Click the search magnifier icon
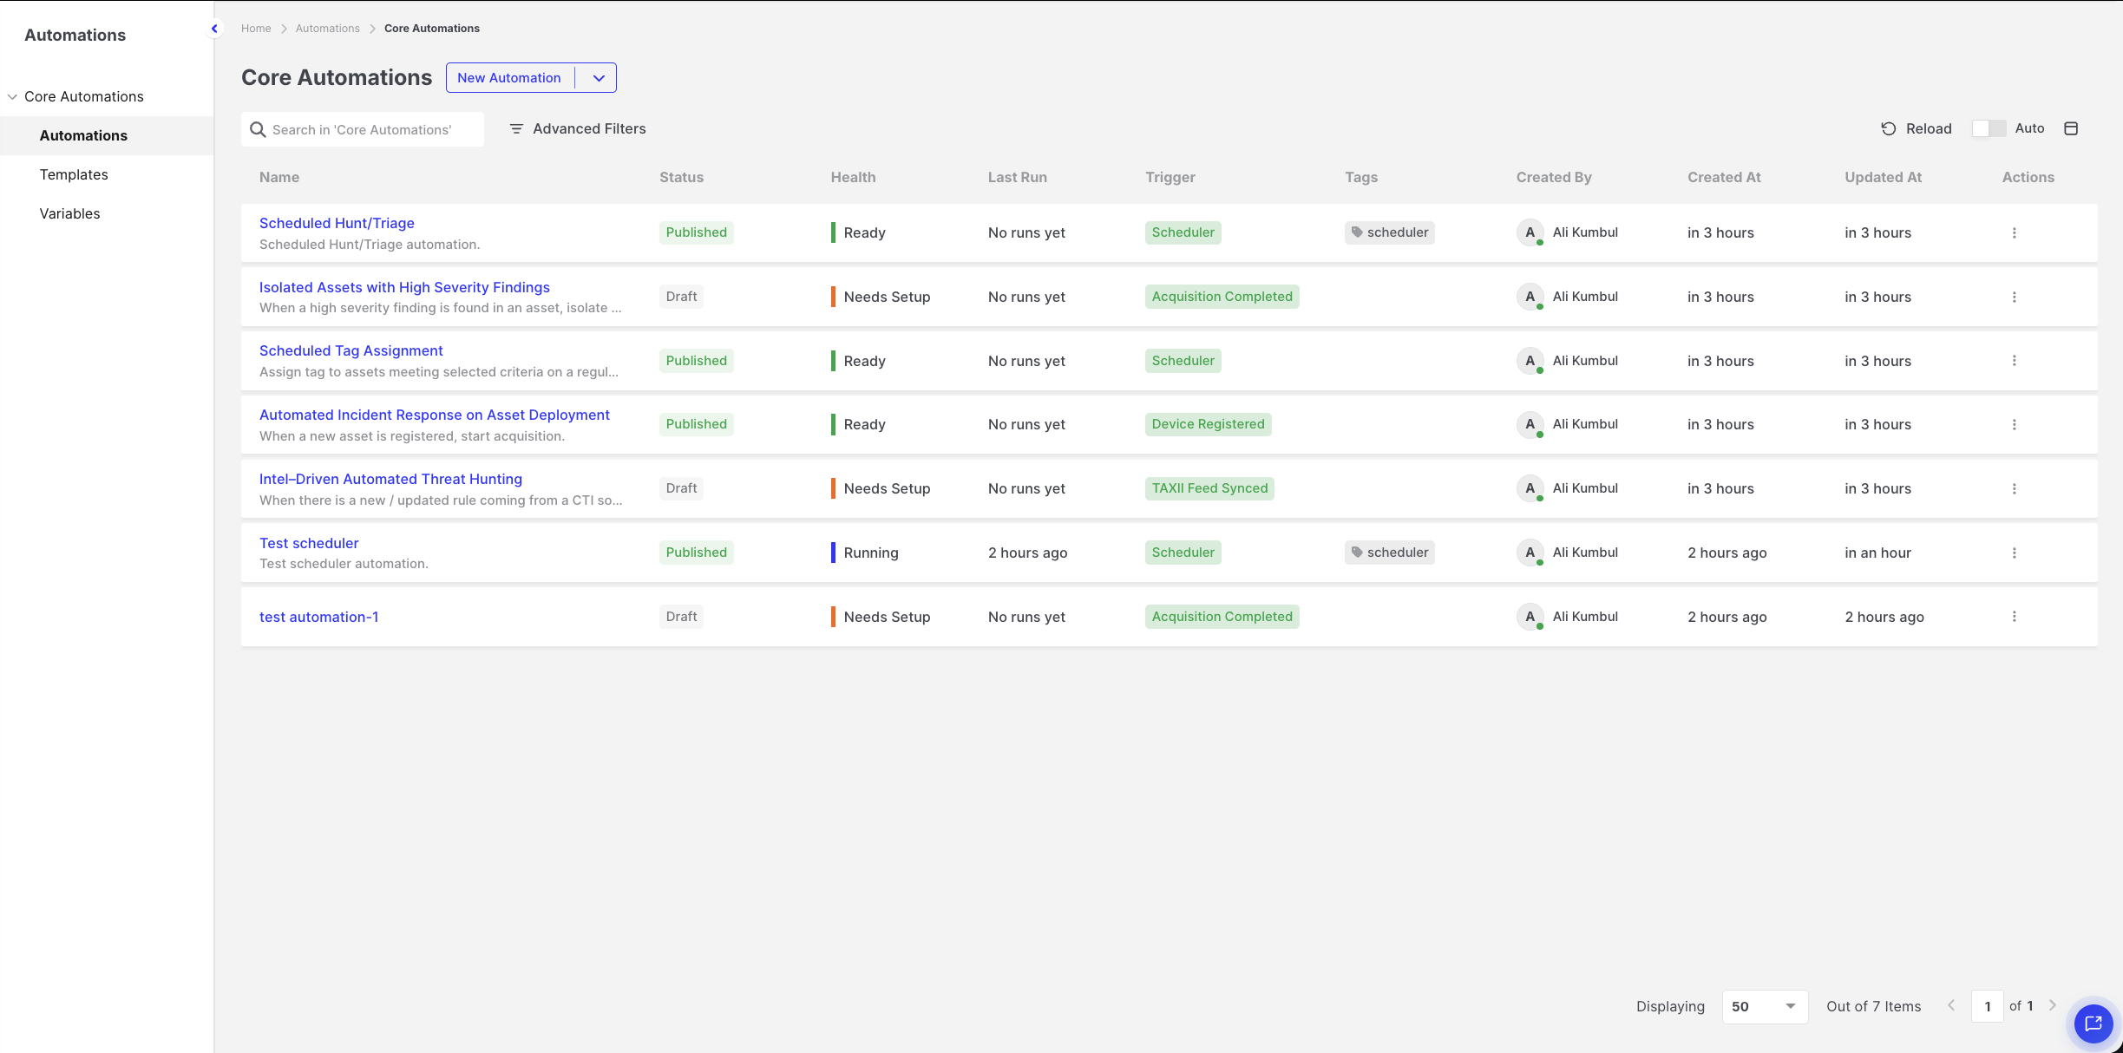 (x=258, y=129)
